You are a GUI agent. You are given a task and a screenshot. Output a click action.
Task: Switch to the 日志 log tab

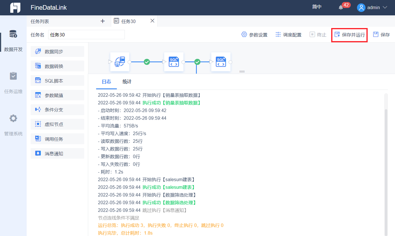106,82
